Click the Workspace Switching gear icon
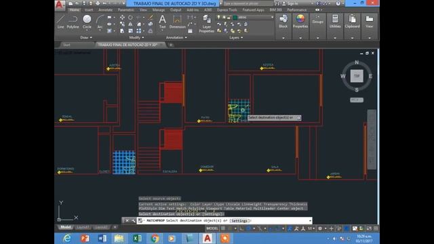 pos(320,228)
